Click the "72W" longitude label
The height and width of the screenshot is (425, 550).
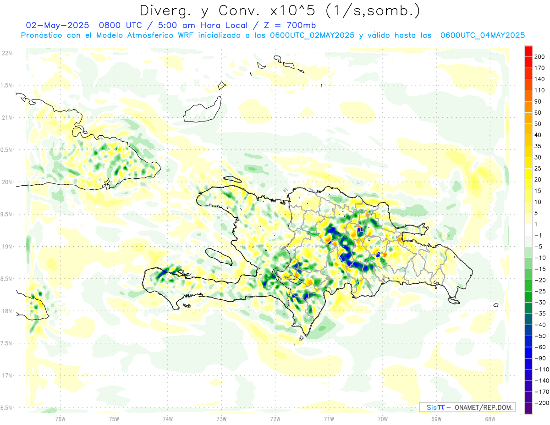pyautogui.click(x=275, y=419)
